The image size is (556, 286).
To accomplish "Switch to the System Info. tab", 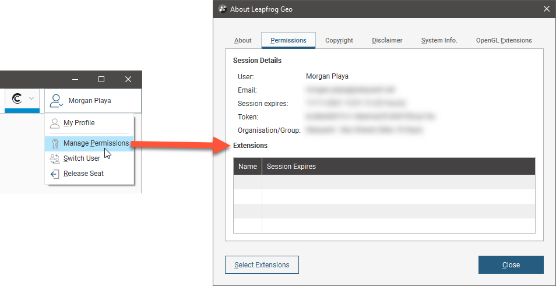I will pos(439,40).
